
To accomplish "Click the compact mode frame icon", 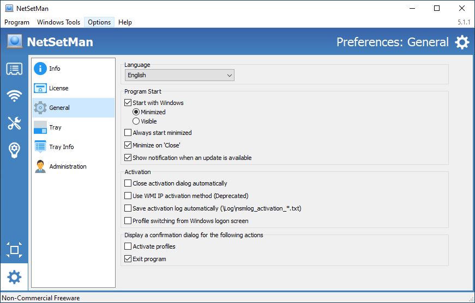I will (14, 250).
